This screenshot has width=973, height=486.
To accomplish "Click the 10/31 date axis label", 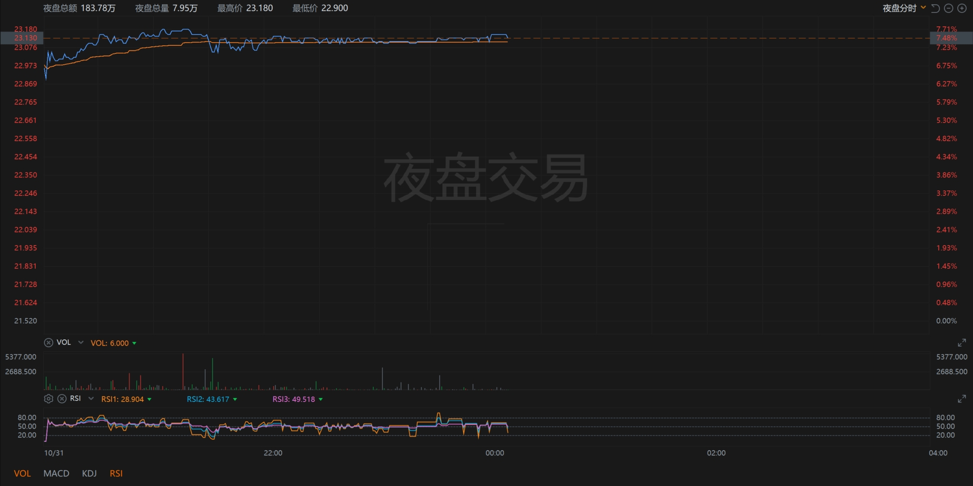I will 54,453.
